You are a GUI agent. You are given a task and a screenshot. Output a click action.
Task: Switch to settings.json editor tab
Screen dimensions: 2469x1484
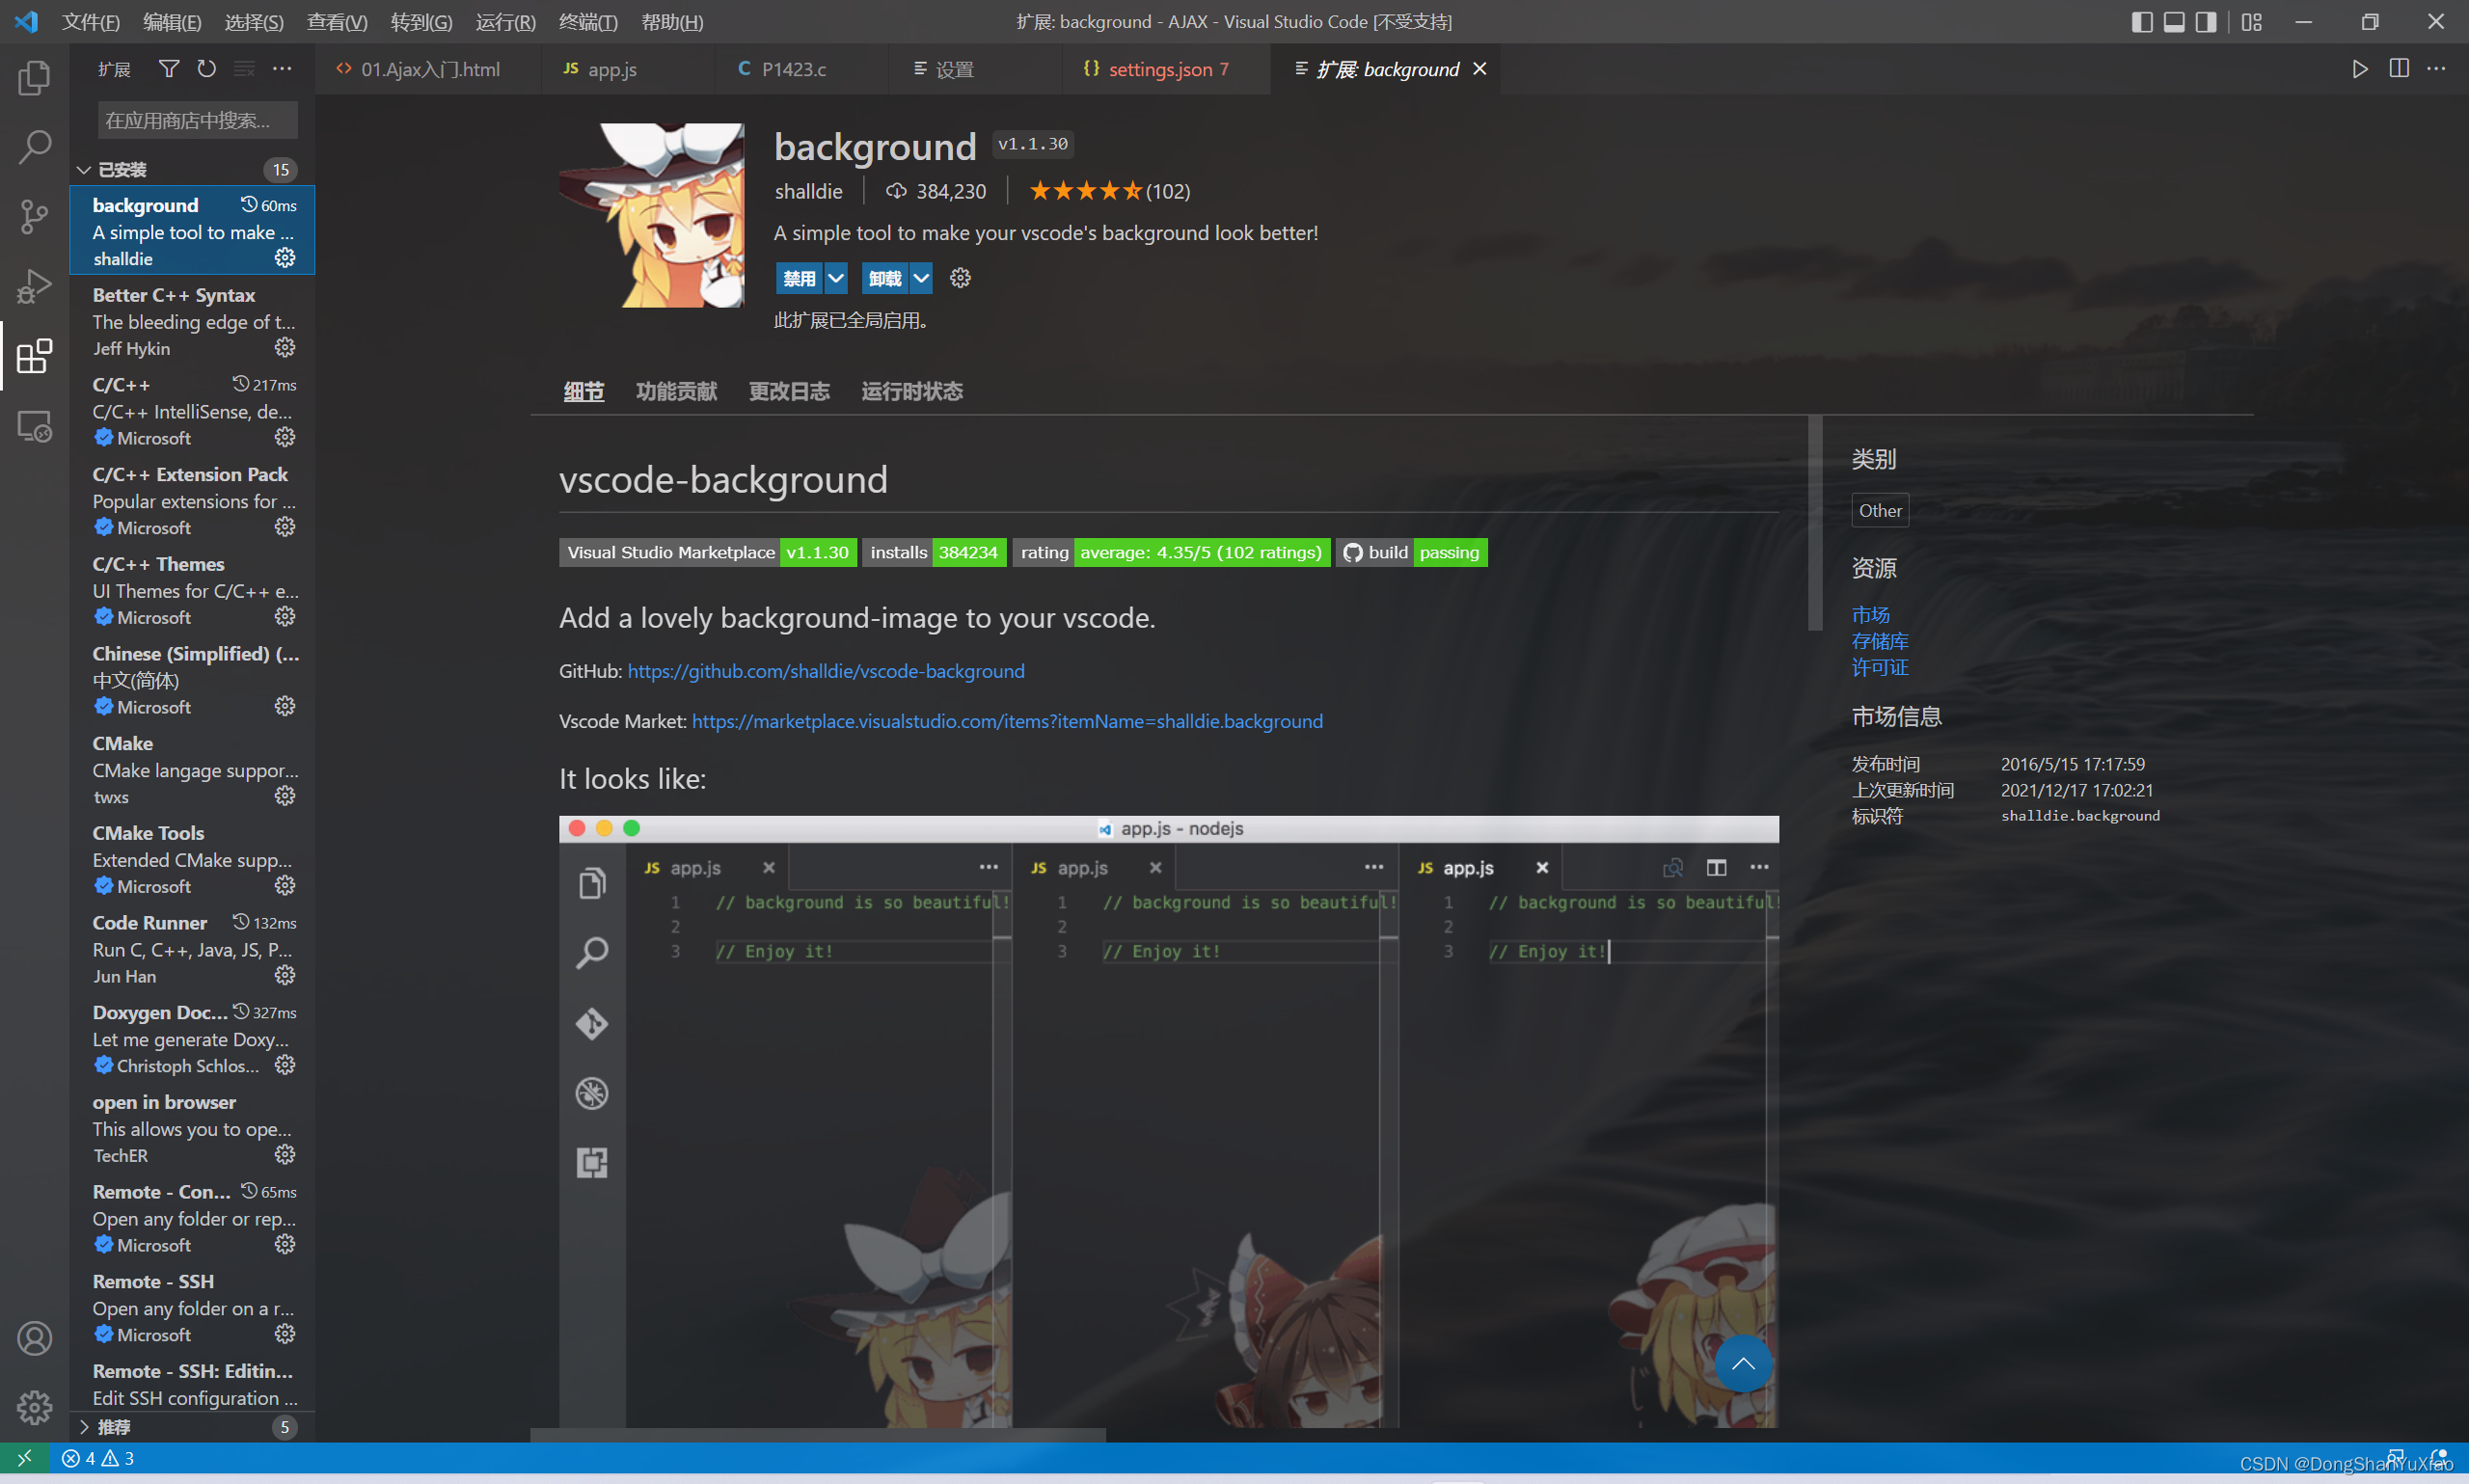click(x=1160, y=69)
